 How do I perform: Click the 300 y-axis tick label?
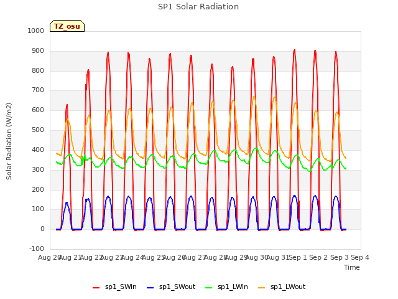click(x=38, y=169)
